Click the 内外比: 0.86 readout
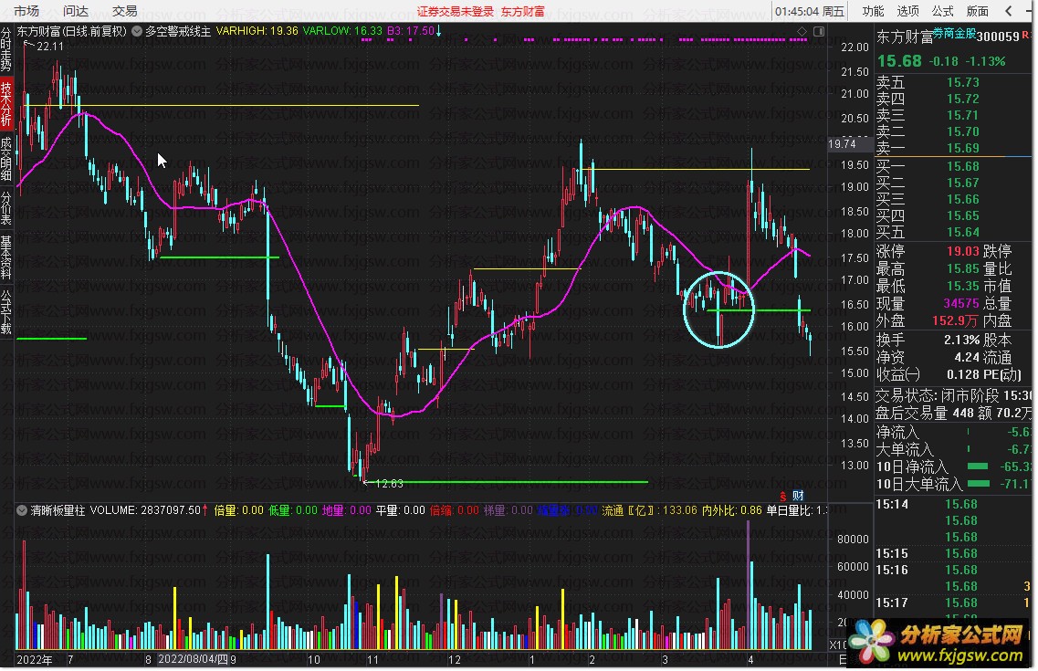The height and width of the screenshot is (671, 1038). (731, 510)
